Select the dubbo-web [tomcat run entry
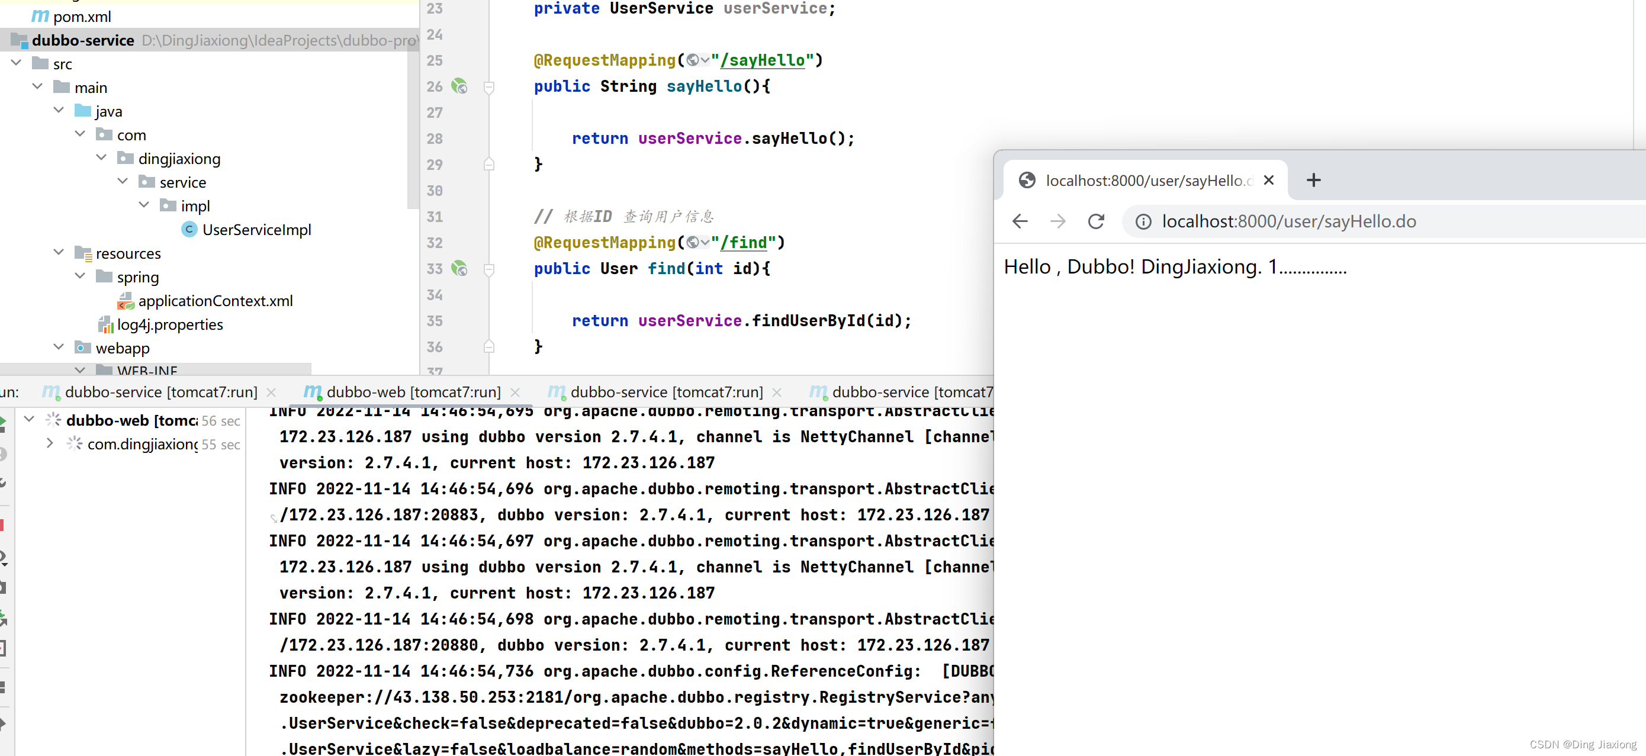The height and width of the screenshot is (756, 1646). (x=131, y=420)
